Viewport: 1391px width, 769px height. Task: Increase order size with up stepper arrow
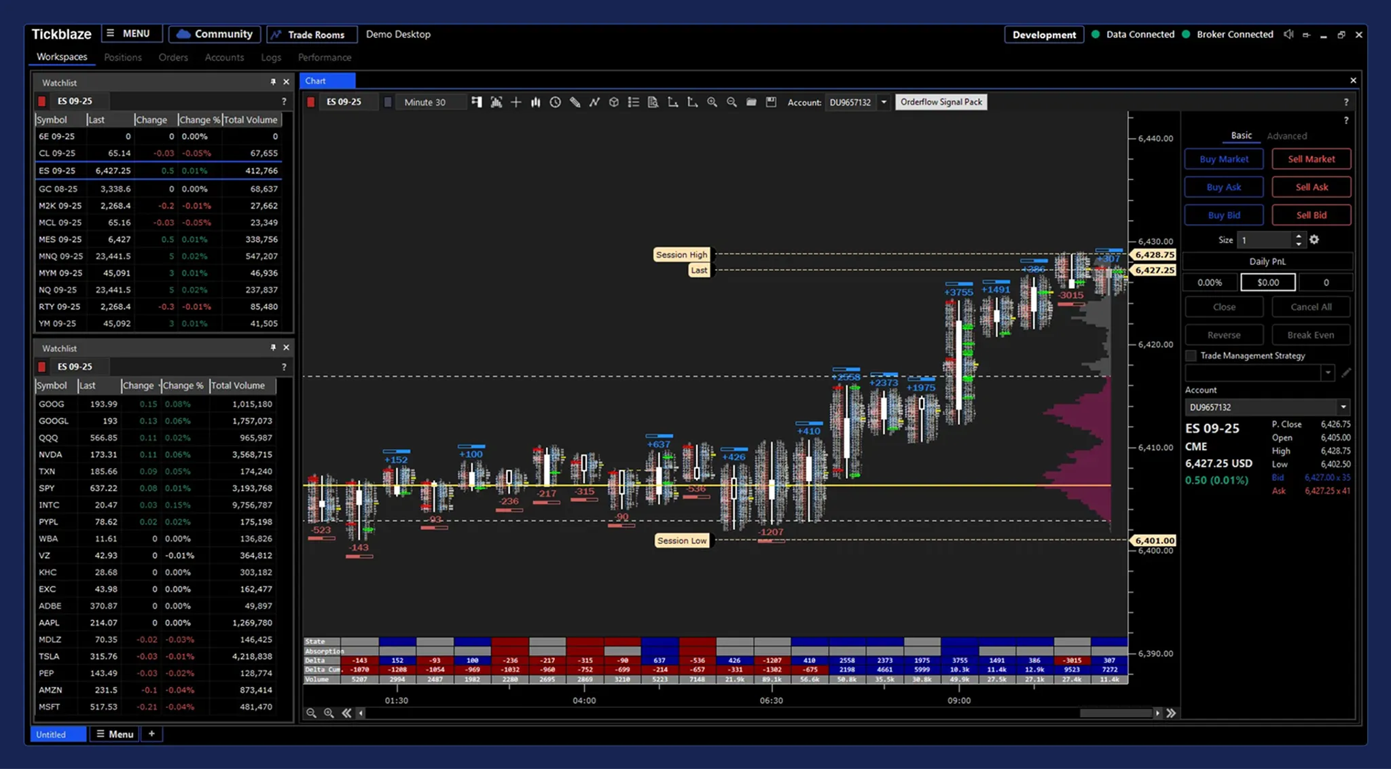click(1299, 236)
